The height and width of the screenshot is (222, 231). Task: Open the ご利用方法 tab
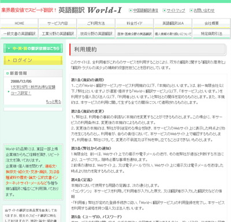coord(96,24)
